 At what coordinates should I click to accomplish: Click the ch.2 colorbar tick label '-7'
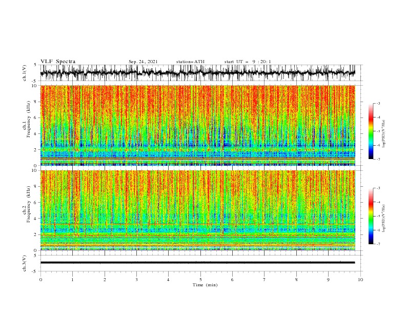pyautogui.click(x=378, y=244)
